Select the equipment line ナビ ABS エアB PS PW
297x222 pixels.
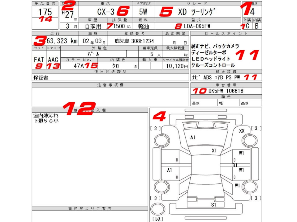216,77
